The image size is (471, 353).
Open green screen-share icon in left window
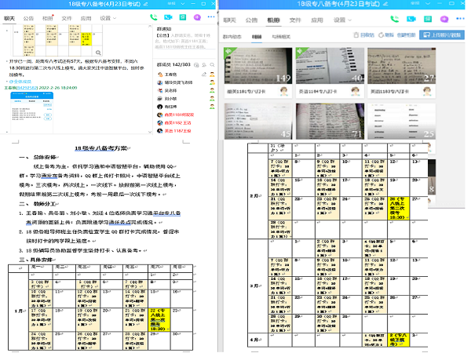[x=183, y=17]
